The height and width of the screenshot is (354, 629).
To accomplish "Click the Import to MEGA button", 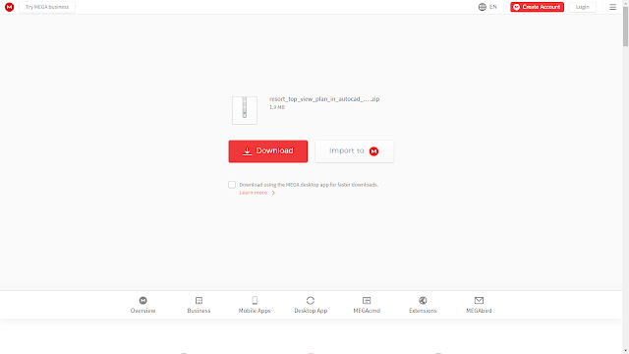I will (355, 151).
